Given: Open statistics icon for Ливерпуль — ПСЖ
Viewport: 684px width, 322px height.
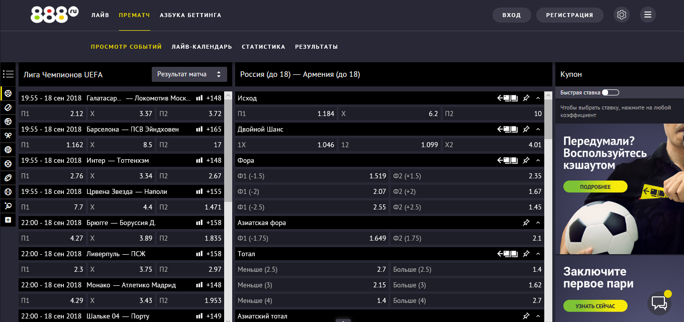Looking at the screenshot, I should click(199, 254).
